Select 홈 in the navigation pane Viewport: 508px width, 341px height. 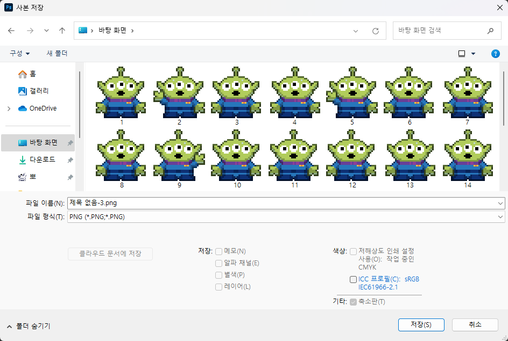(x=27, y=74)
